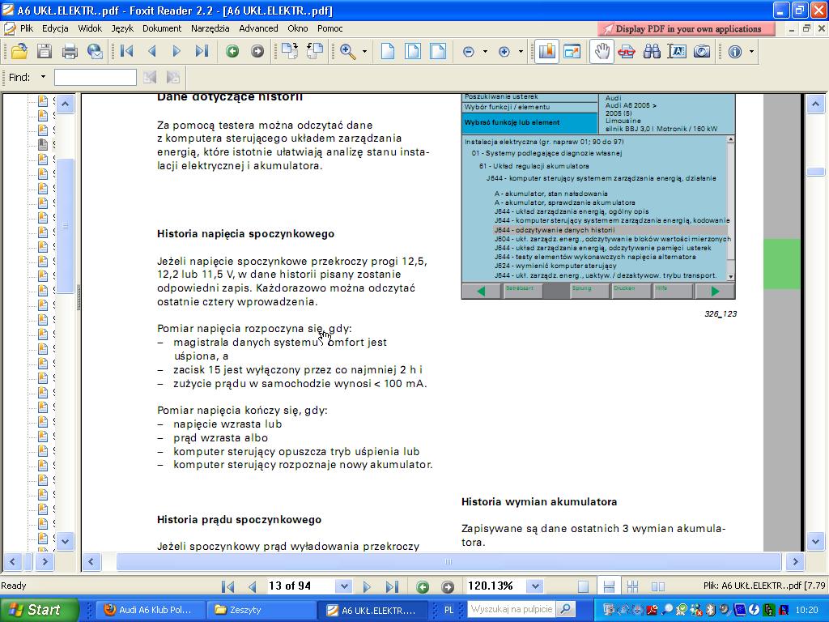Go to last page from top toolbar
The image size is (829, 622).
pos(202,51)
